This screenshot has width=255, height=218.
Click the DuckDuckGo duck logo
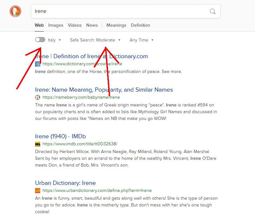click(15, 11)
